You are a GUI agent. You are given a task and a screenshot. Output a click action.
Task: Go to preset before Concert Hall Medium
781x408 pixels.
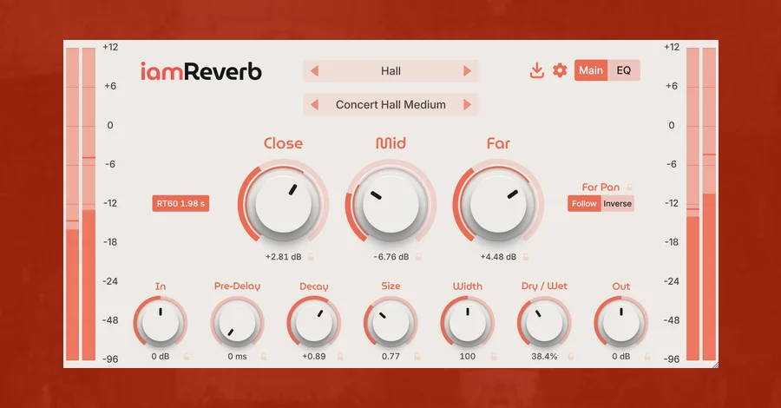314,105
